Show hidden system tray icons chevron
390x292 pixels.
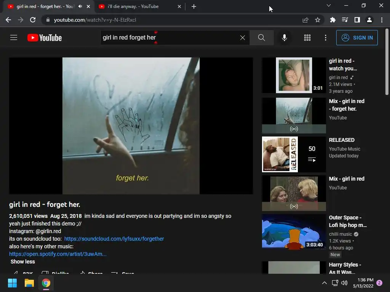[x=324, y=283]
